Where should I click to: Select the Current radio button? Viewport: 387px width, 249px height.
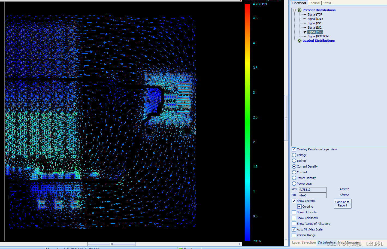(294, 172)
